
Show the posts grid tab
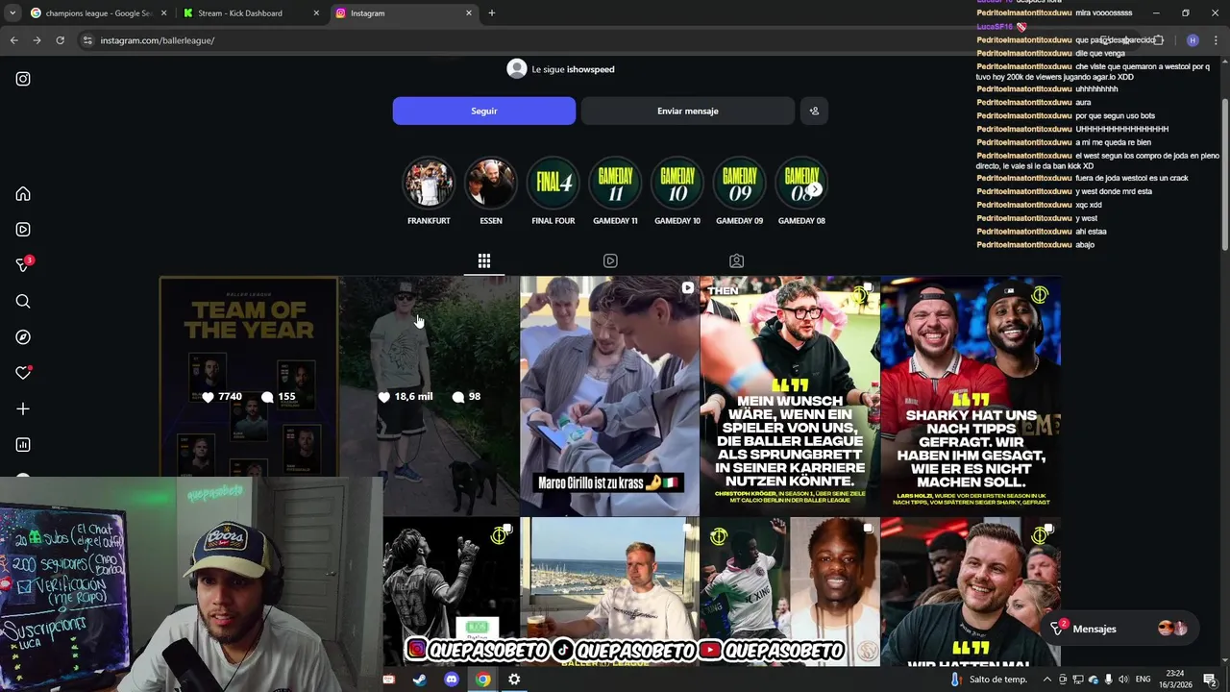point(484,260)
